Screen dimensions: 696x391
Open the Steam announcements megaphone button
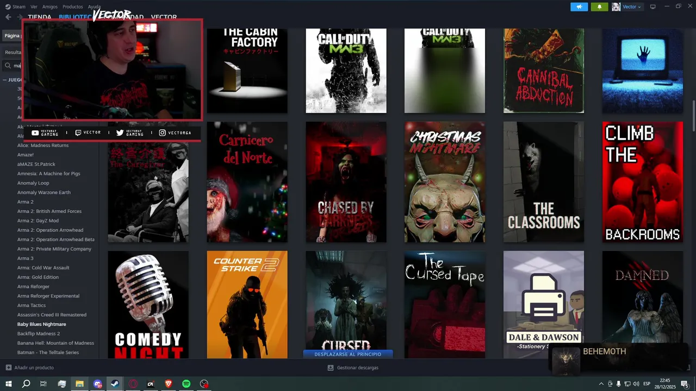click(579, 7)
